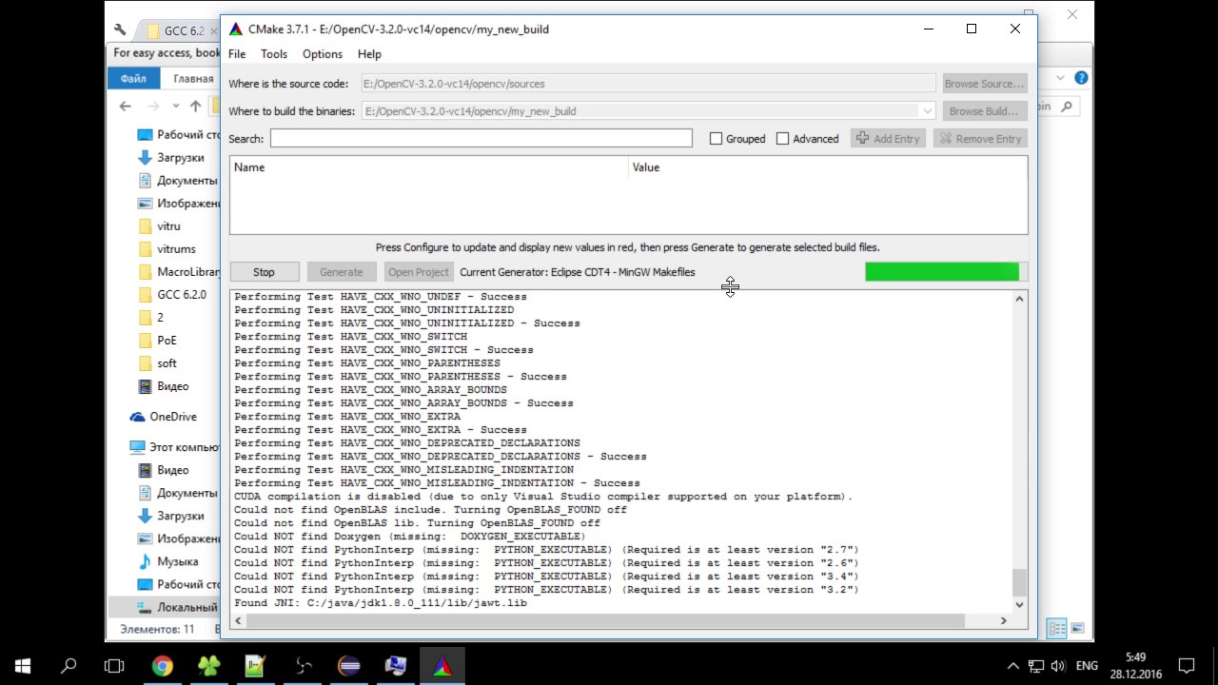Open the notification center icon

pos(1187,666)
